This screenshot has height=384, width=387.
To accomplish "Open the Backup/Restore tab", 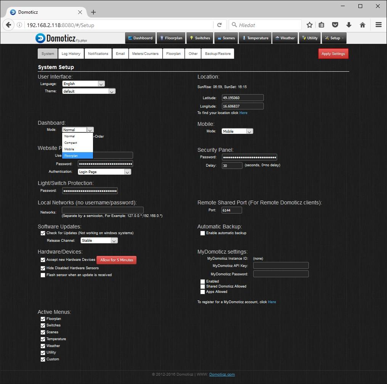I will coord(218,53).
